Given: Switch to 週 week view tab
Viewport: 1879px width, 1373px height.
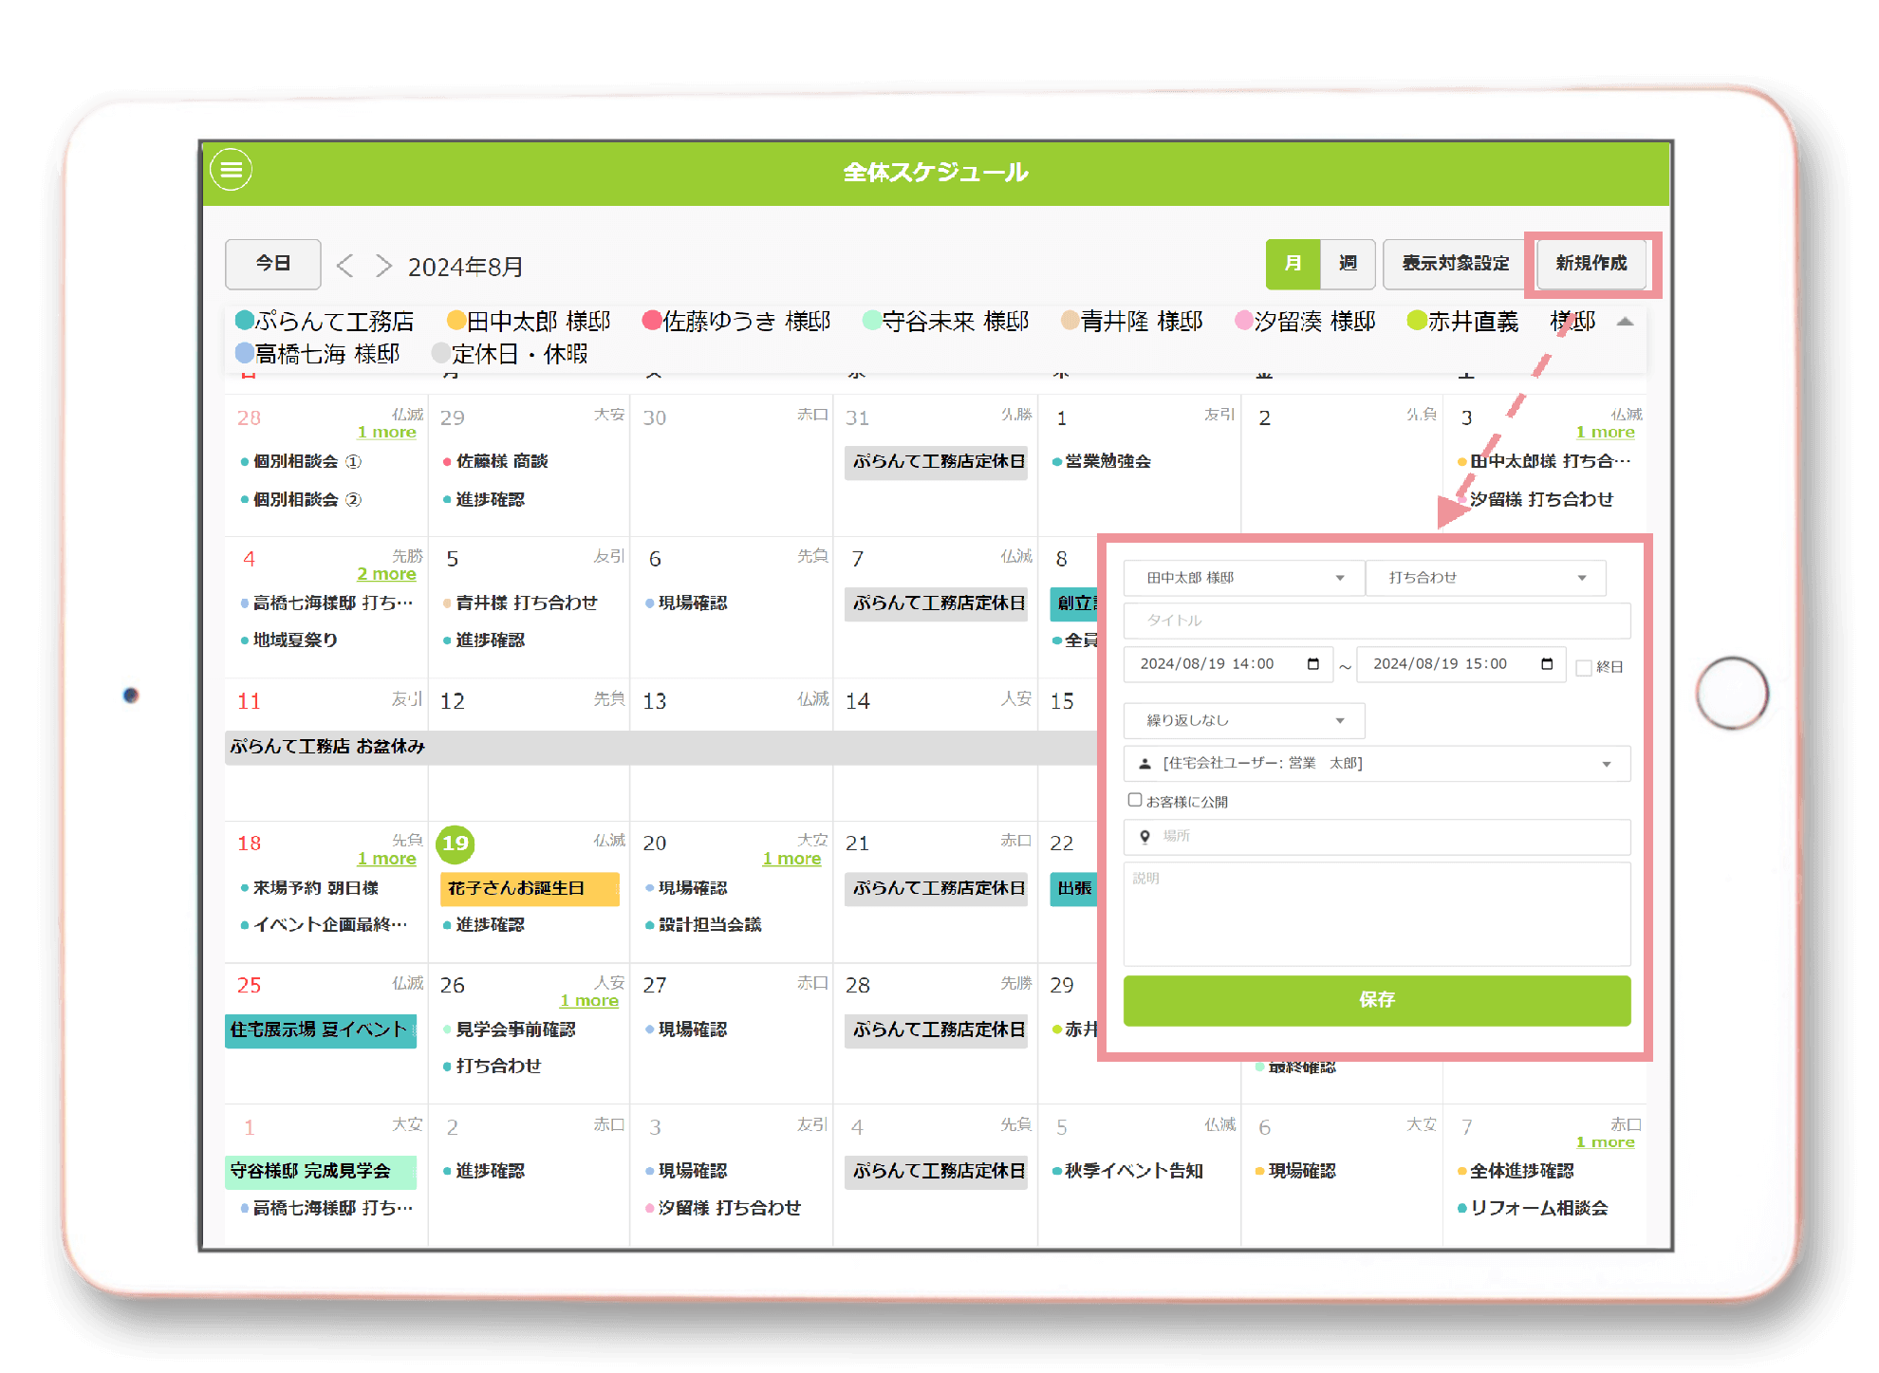Looking at the screenshot, I should click(1348, 264).
